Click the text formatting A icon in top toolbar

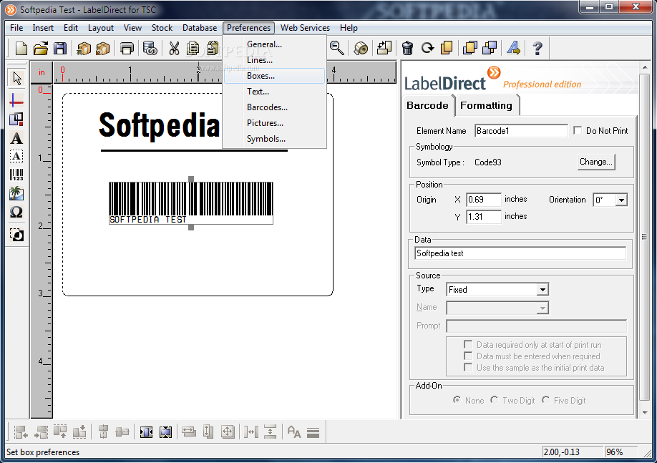tap(514, 48)
